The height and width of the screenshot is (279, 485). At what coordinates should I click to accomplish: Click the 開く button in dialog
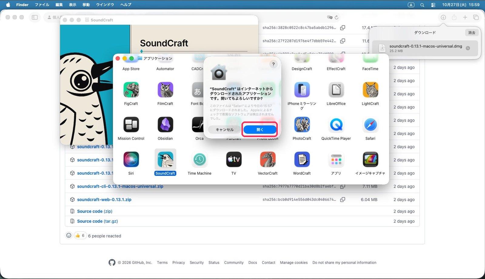coord(260,129)
